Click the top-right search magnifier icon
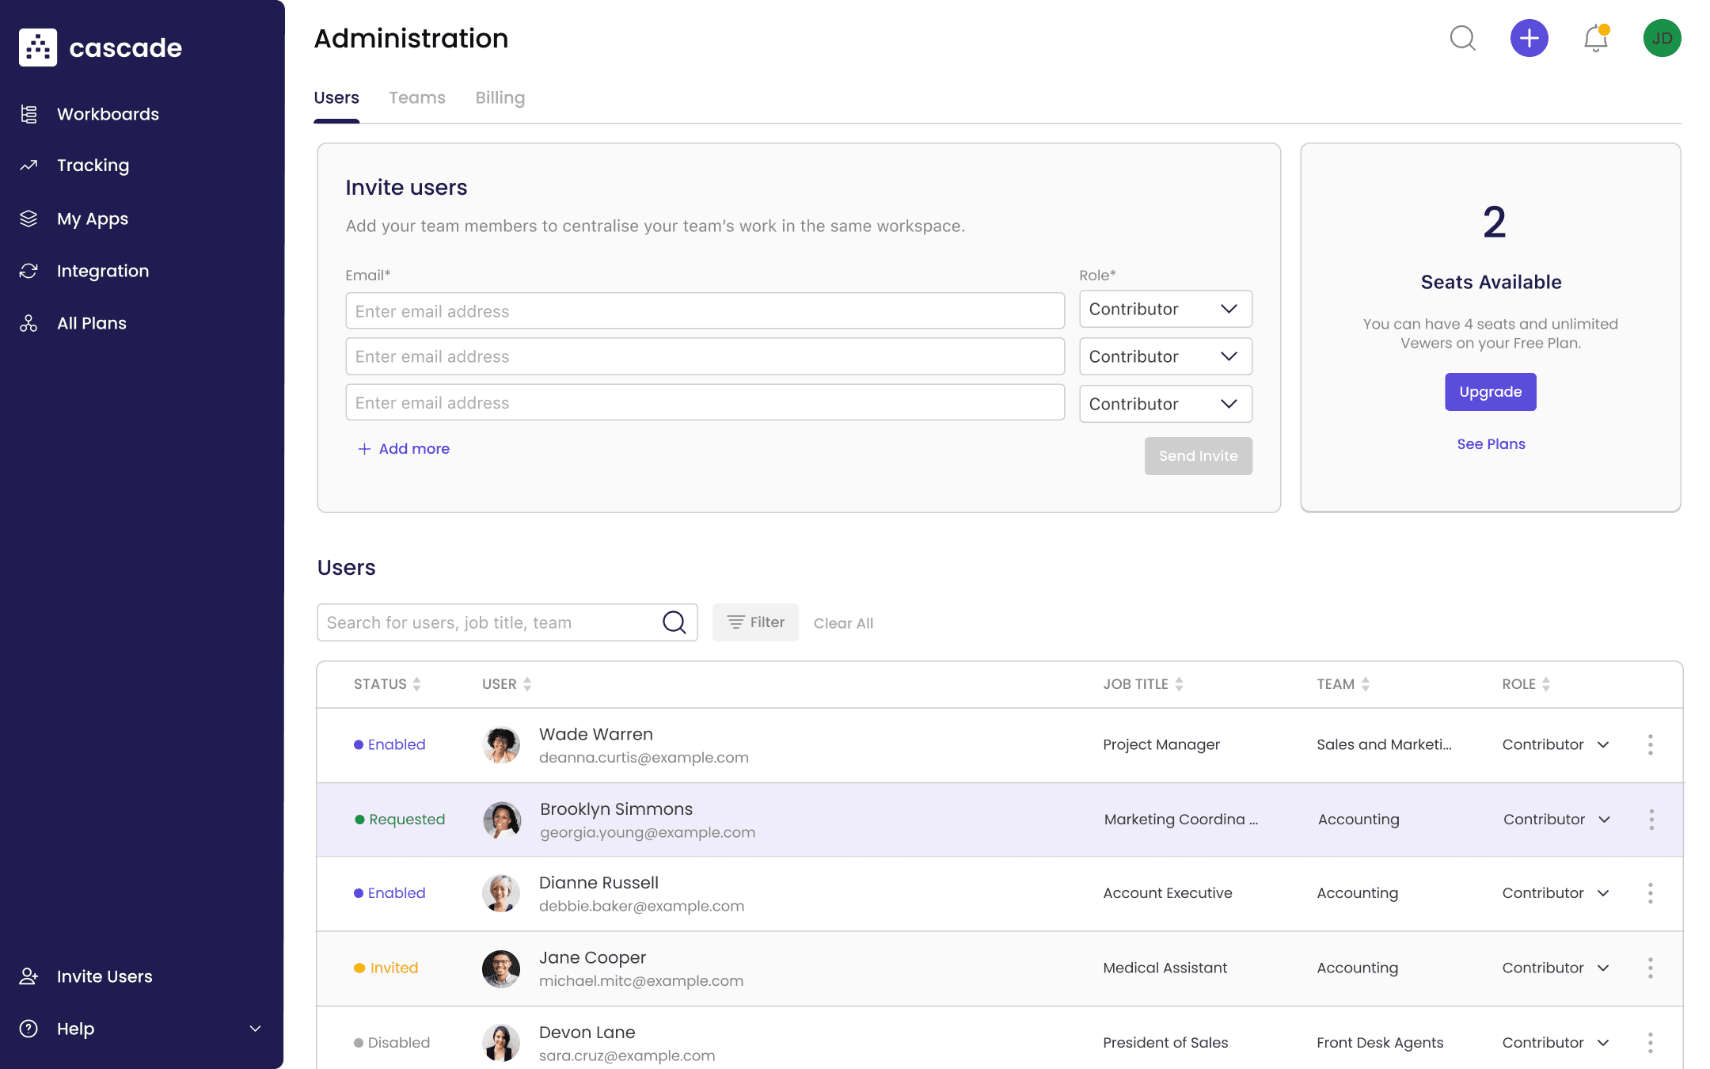The image size is (1710, 1069). click(x=1462, y=38)
